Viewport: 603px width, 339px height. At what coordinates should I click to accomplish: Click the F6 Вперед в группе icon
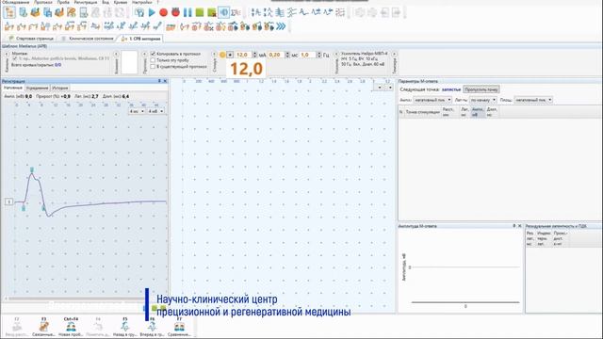152,327
